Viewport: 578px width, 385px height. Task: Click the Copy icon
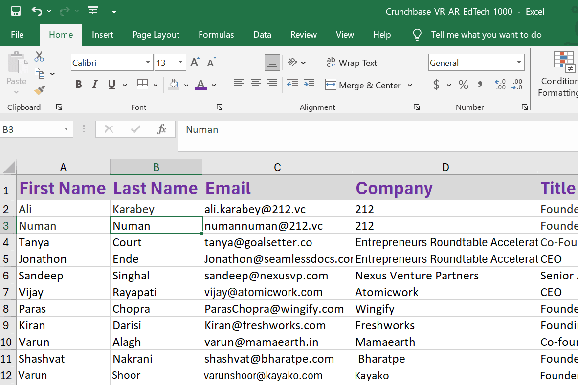tap(40, 73)
